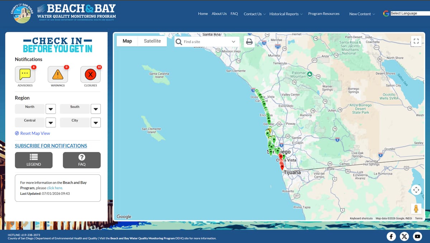This screenshot has width=430, height=243.
Task: Expand the South region dropdown arrow
Action: (96, 109)
